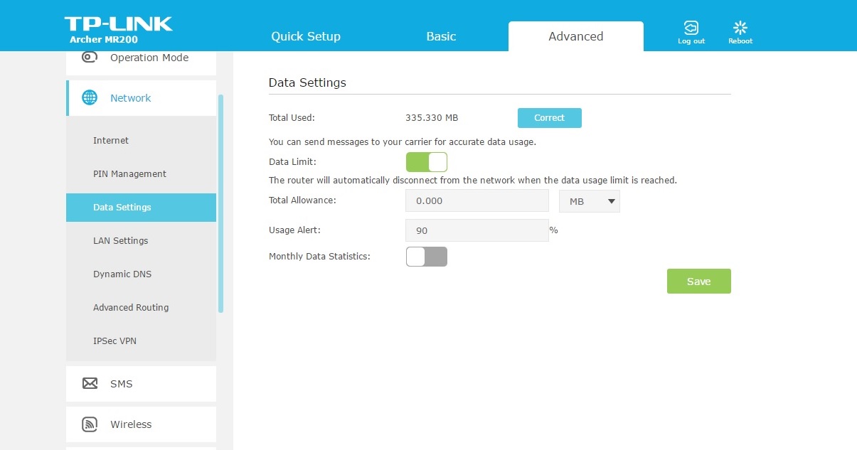Click the TP-LINK logo
This screenshot has height=450, width=857.
118,24
